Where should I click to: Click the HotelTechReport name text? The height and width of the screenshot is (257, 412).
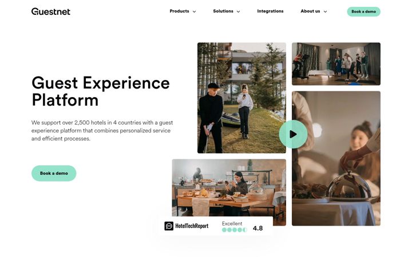pos(192,226)
